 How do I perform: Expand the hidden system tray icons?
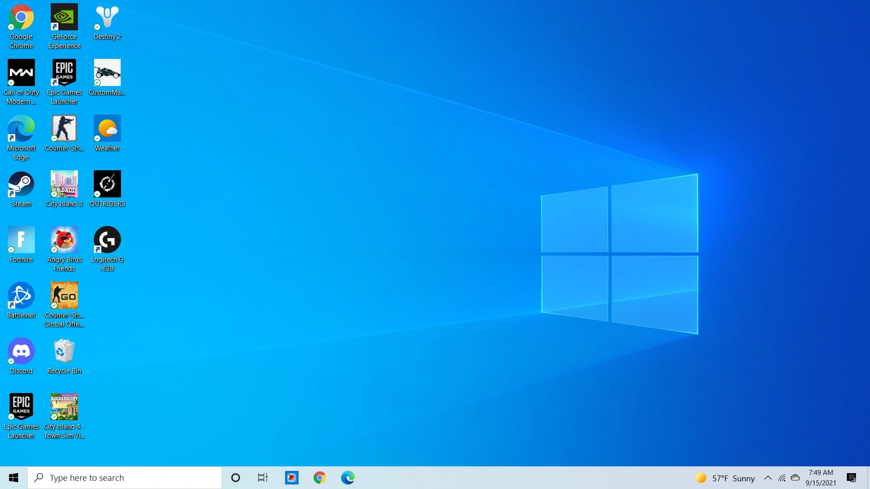click(767, 478)
